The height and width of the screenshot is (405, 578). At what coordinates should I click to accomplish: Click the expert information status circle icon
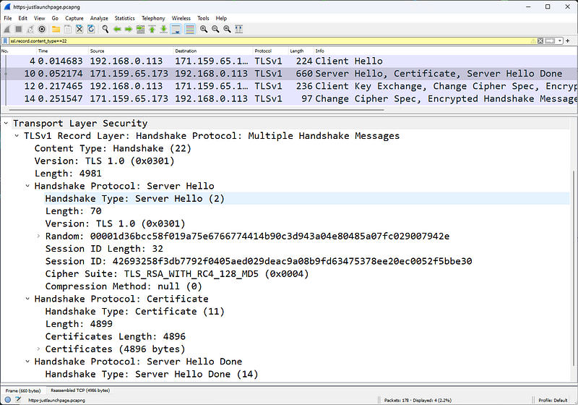coord(8,400)
